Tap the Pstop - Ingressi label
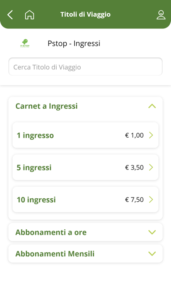Image resolution: width=171 pixels, height=304 pixels. [74, 43]
